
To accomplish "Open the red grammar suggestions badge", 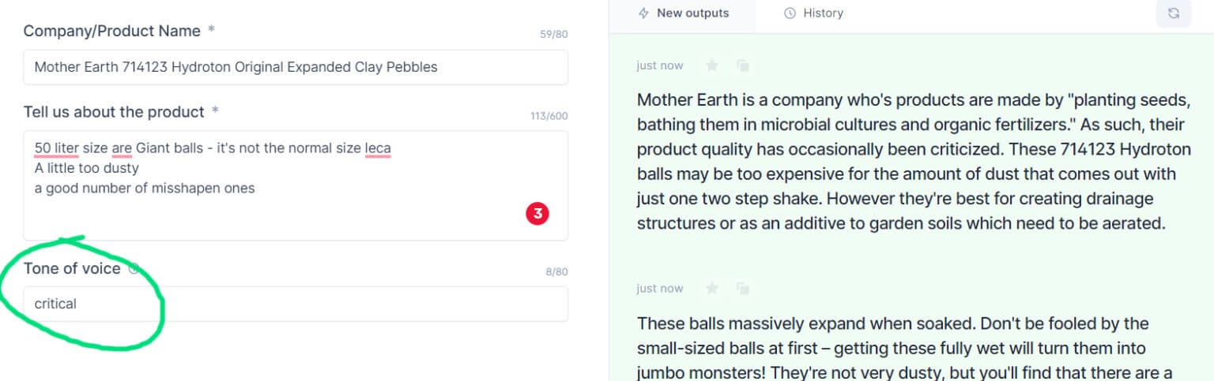I will 537,213.
